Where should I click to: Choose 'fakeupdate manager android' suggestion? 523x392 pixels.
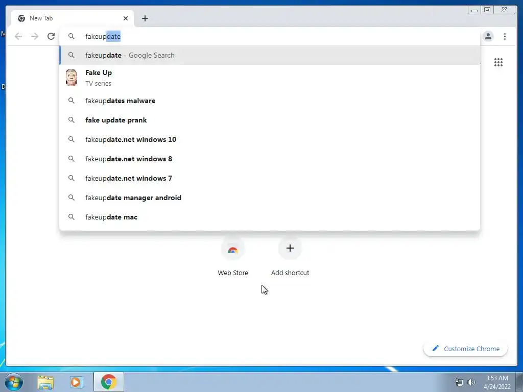coord(270,198)
